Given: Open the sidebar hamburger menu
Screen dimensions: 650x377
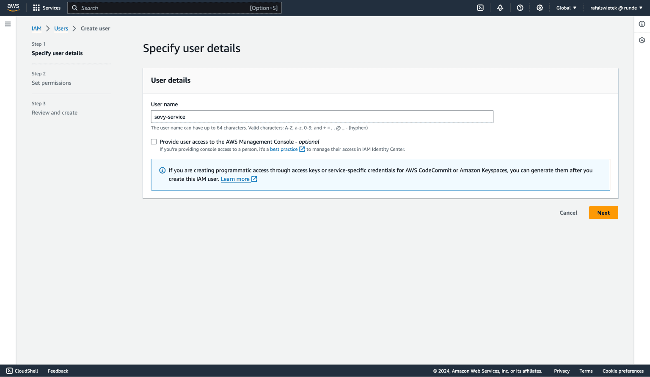Looking at the screenshot, I should pyautogui.click(x=8, y=24).
